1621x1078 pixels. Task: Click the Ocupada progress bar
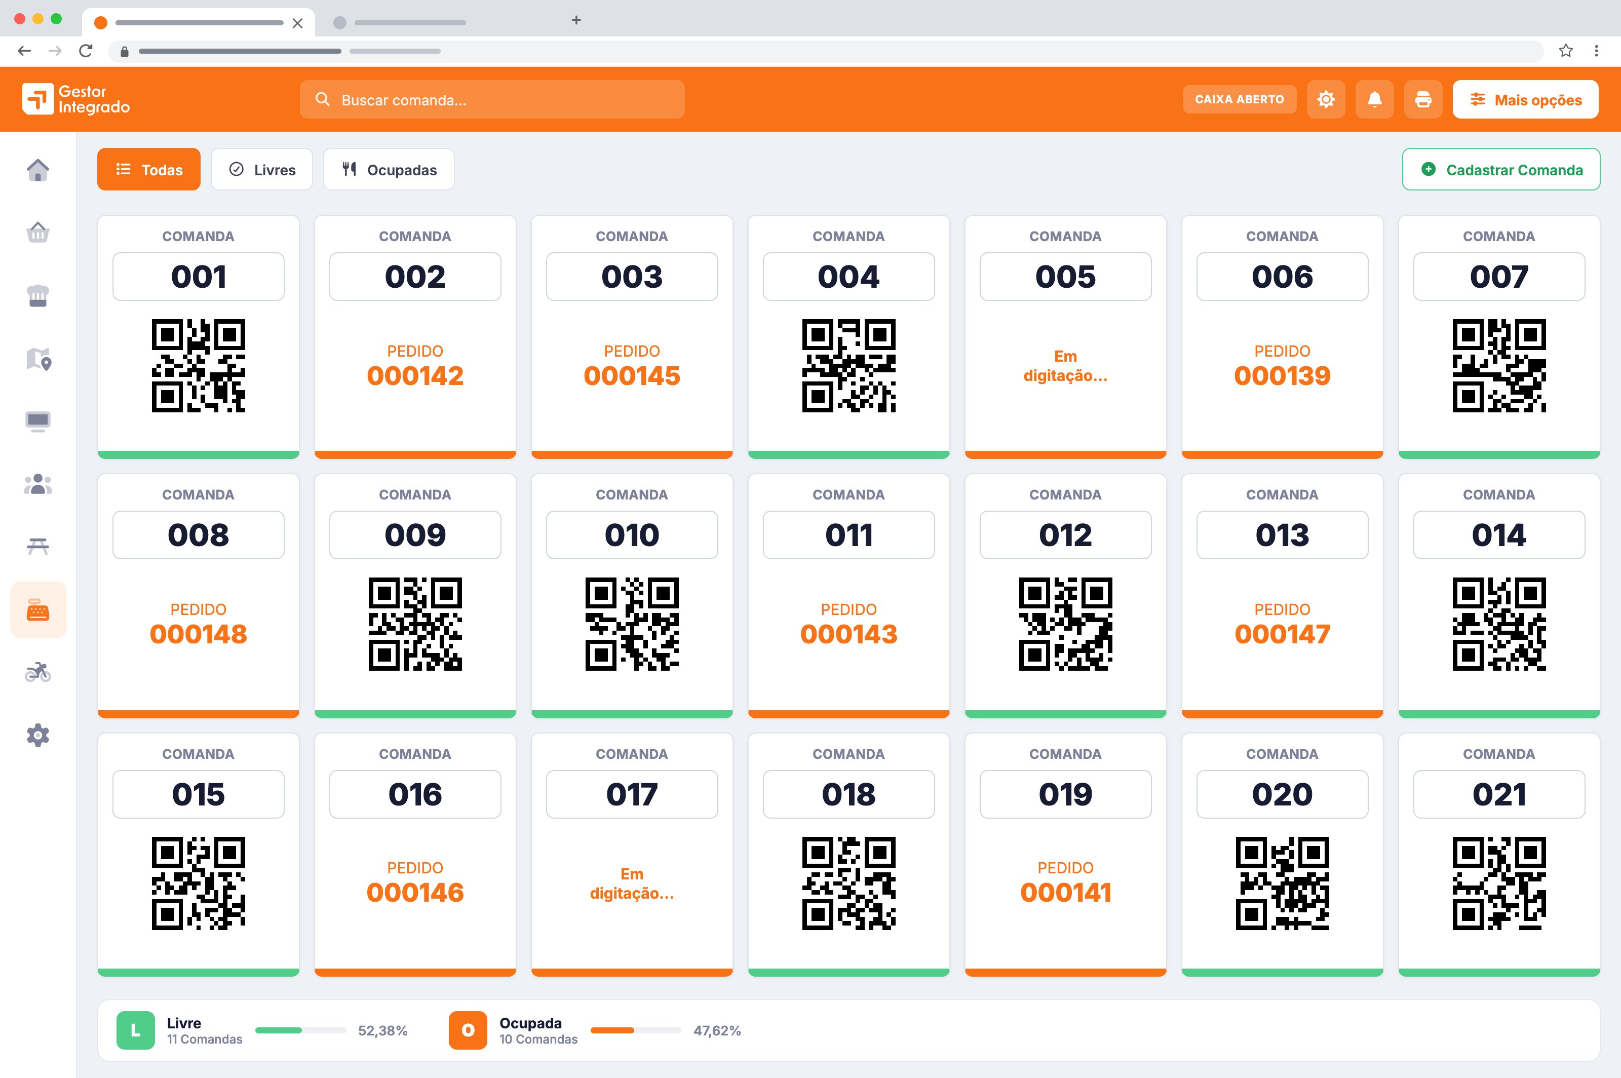tap(636, 1030)
